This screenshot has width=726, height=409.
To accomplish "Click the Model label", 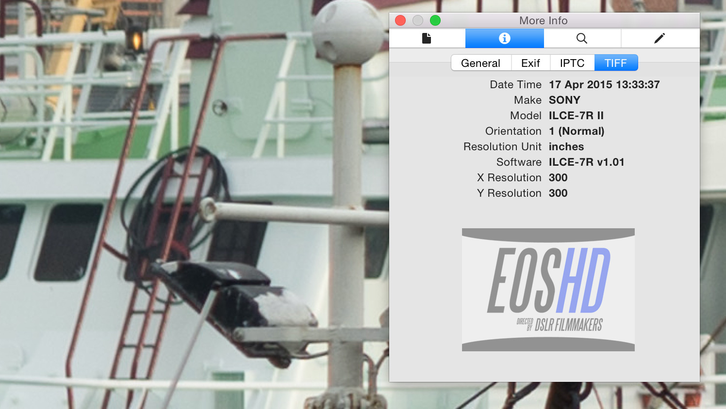I will (526, 115).
